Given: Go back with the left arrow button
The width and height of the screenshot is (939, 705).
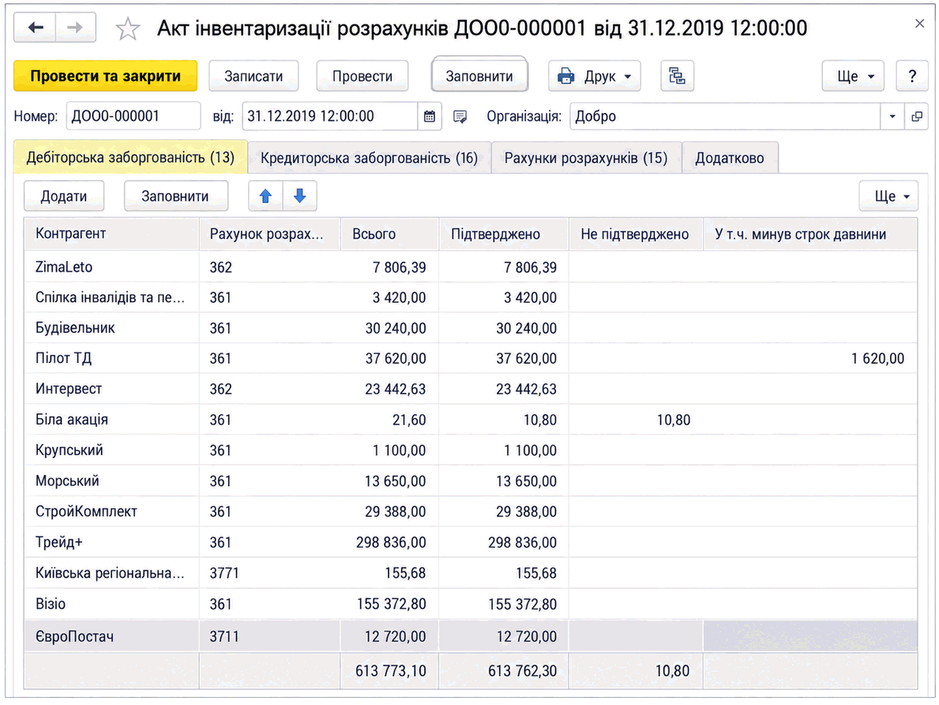Looking at the screenshot, I should 36,28.
